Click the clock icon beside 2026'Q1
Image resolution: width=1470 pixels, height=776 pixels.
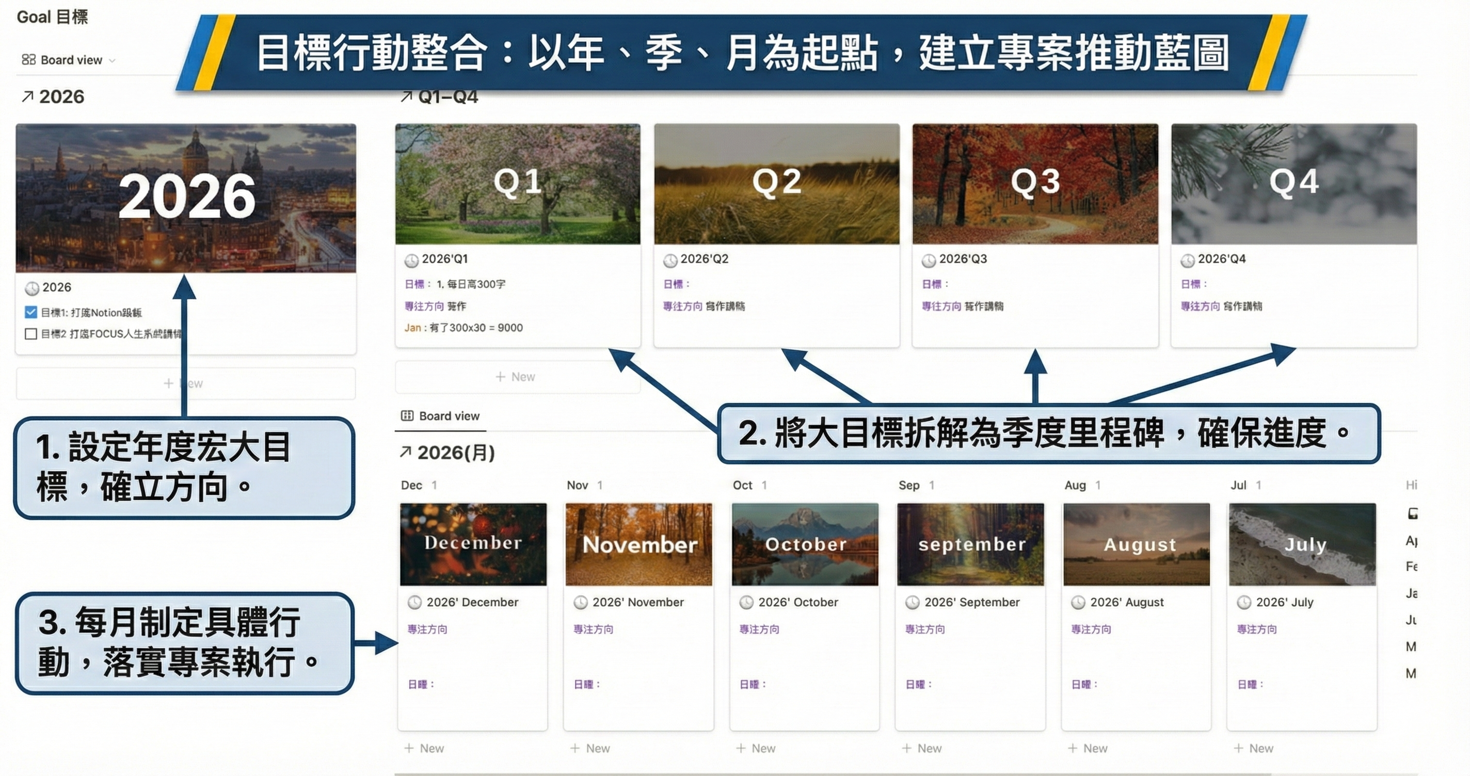click(x=411, y=261)
